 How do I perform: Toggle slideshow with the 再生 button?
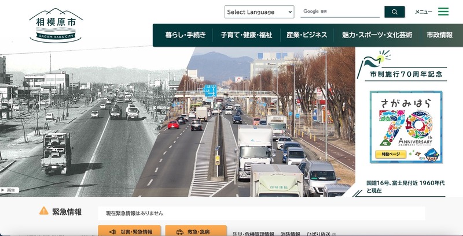9,190
